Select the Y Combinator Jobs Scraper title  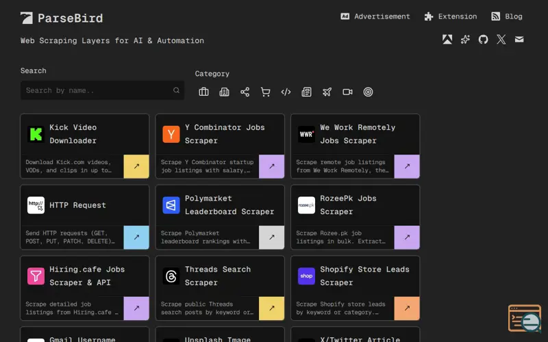point(225,134)
